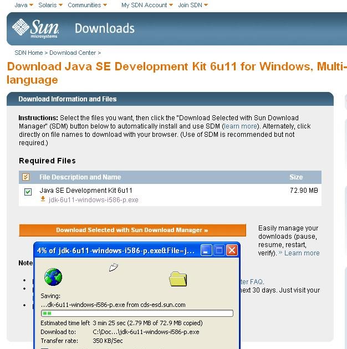Click the jdk-6u11-windows-i586-p.exe file link
This screenshot has height=349, width=347.
[x=93, y=200]
